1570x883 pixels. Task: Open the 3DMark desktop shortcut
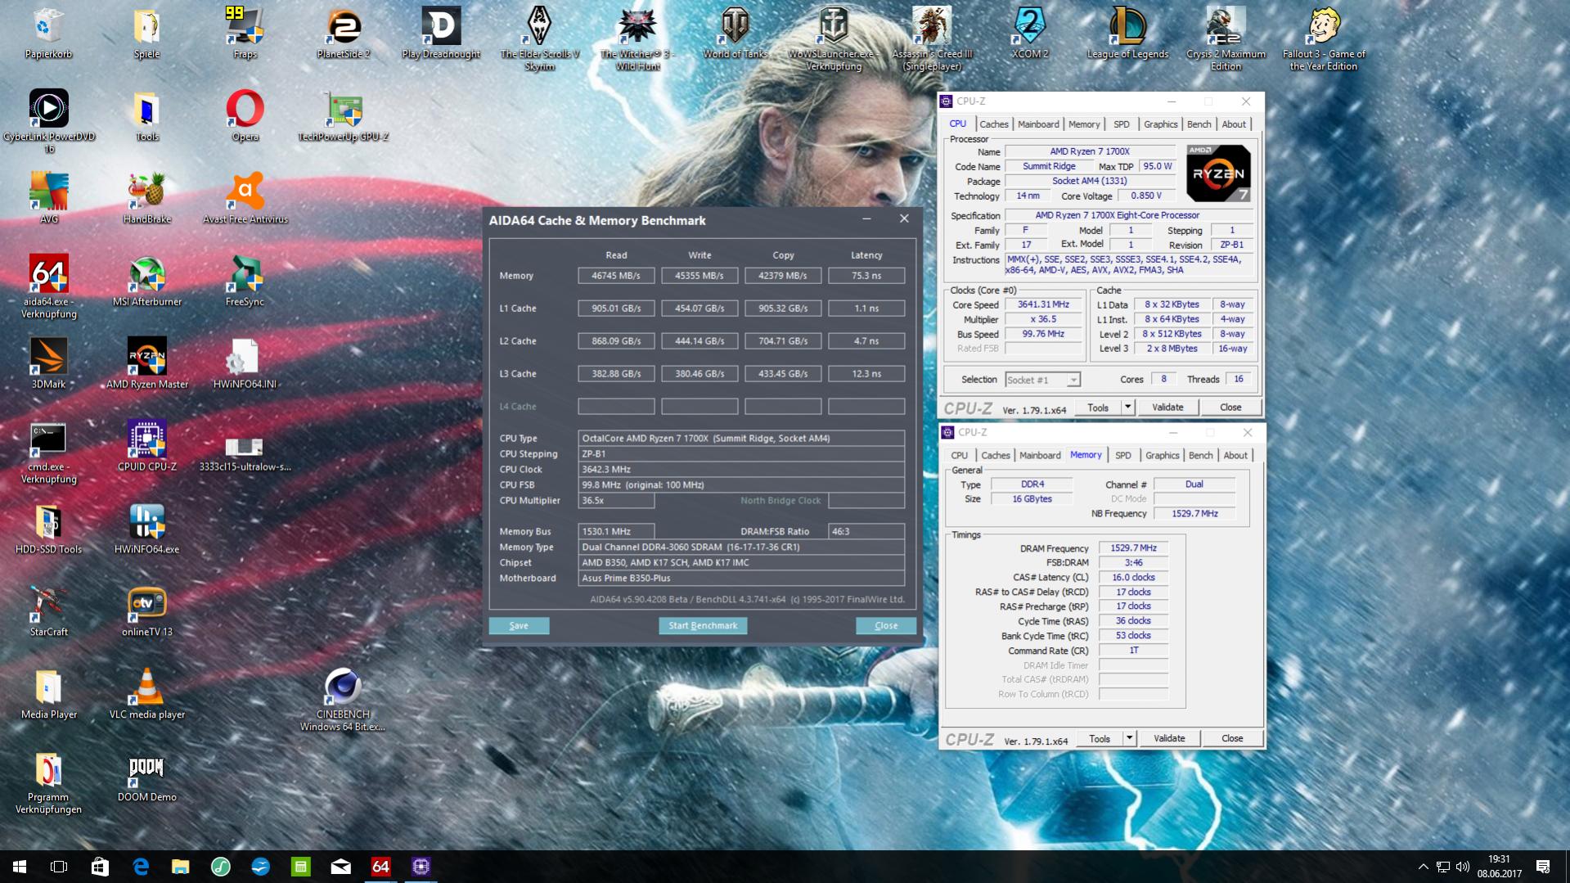pyautogui.click(x=48, y=364)
